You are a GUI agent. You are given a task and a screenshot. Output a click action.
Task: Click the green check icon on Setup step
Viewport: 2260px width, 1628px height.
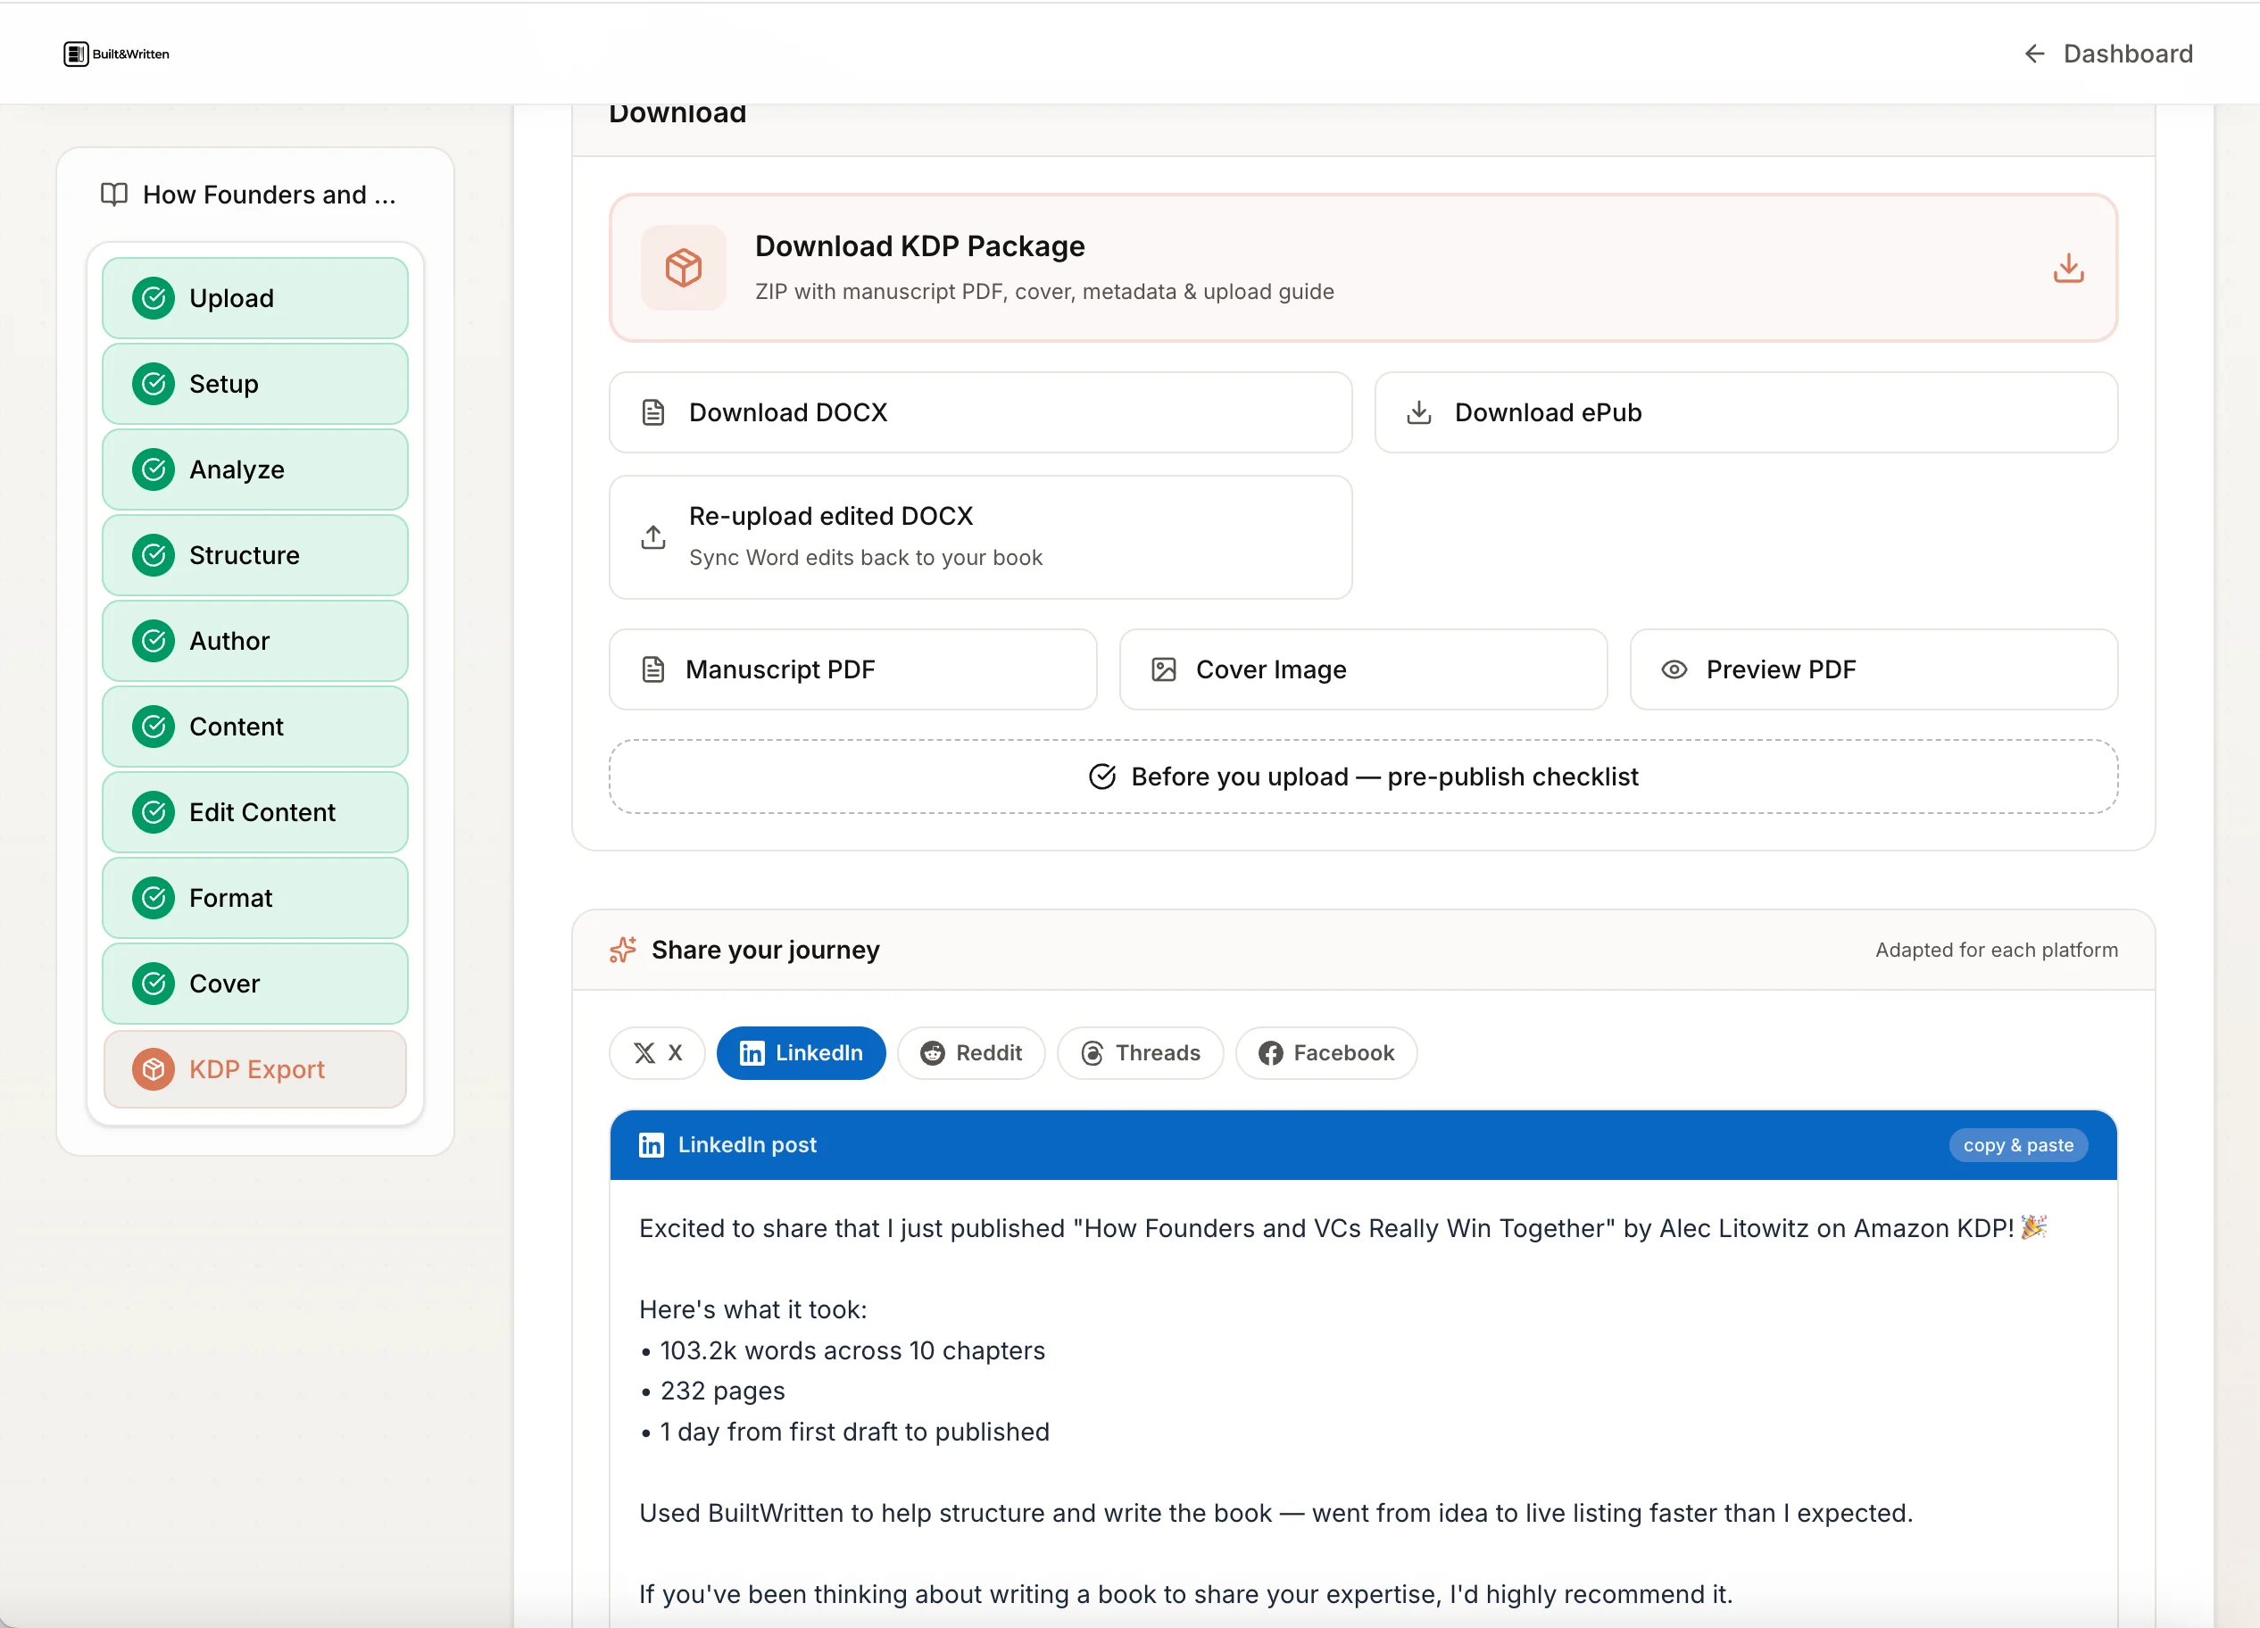click(x=154, y=384)
